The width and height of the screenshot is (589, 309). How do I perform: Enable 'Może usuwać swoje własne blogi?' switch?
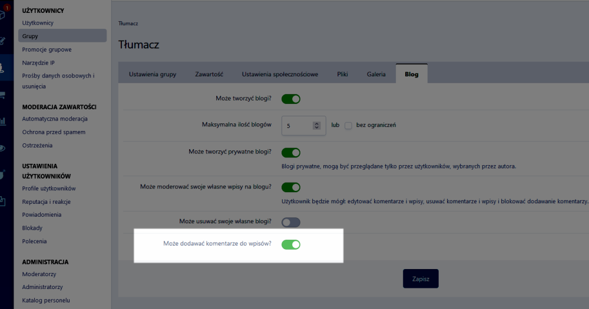291,222
